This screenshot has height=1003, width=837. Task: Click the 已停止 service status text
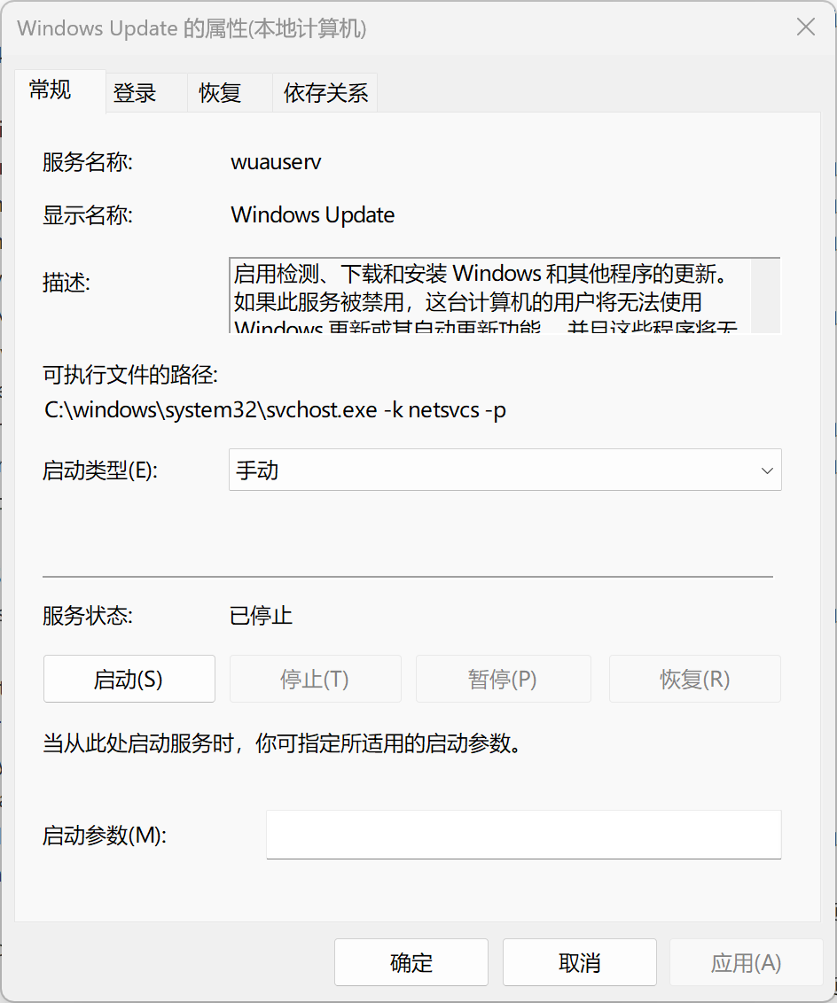[x=261, y=616]
